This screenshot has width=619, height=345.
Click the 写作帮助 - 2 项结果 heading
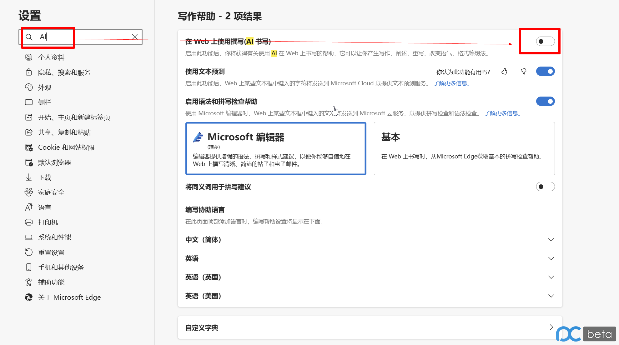point(220,16)
